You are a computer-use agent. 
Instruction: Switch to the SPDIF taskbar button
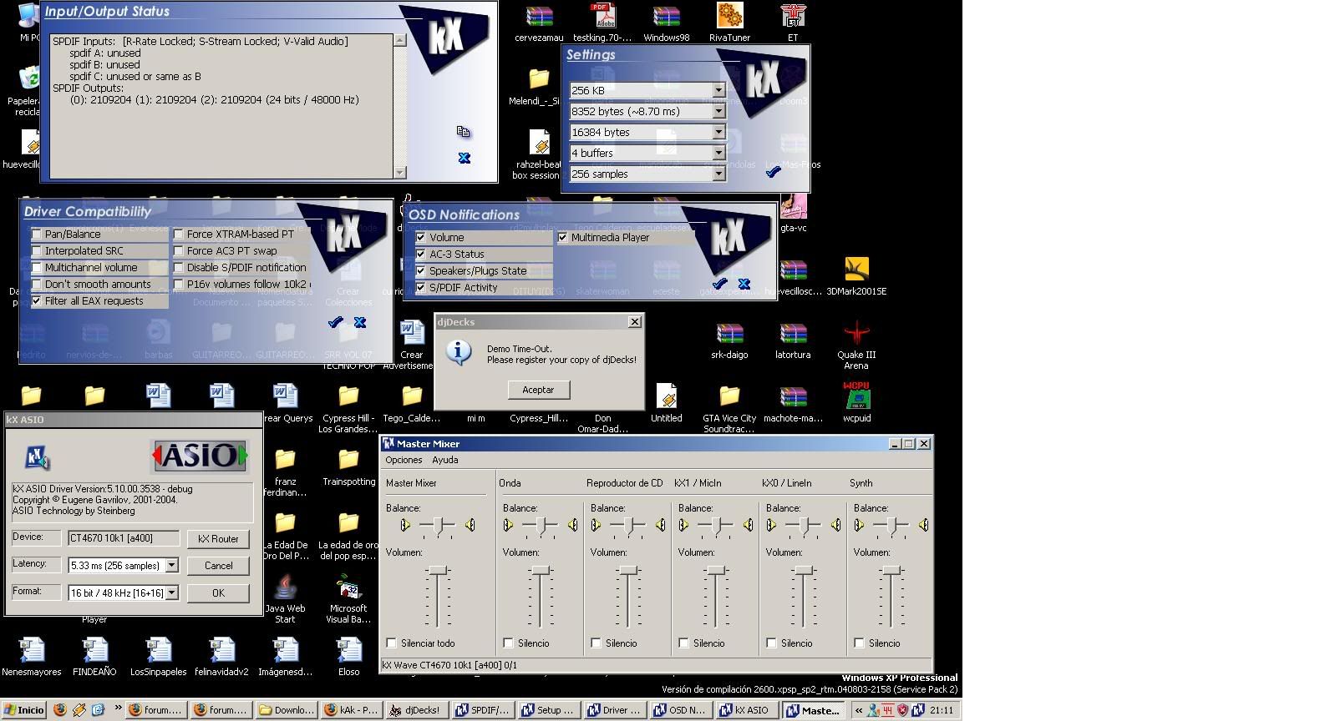pos(482,710)
